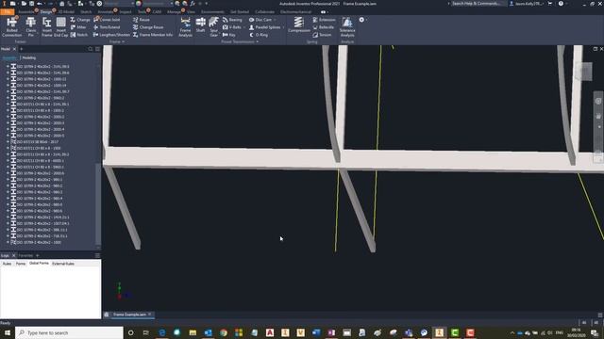604x339 pixels.
Task: Click the browser search icon
Action: click(x=91, y=49)
